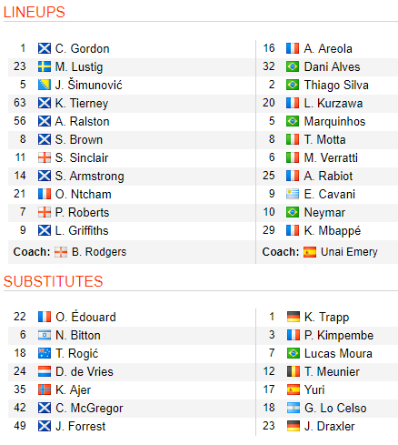Viewport: 398px width, 445px height.
Task: Open substitute J. Draxler
Action: (x=330, y=426)
